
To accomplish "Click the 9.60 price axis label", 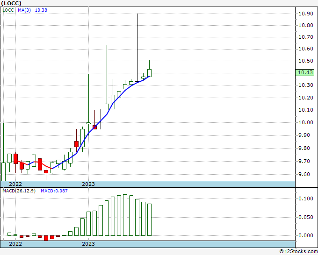I will click(x=305, y=174).
